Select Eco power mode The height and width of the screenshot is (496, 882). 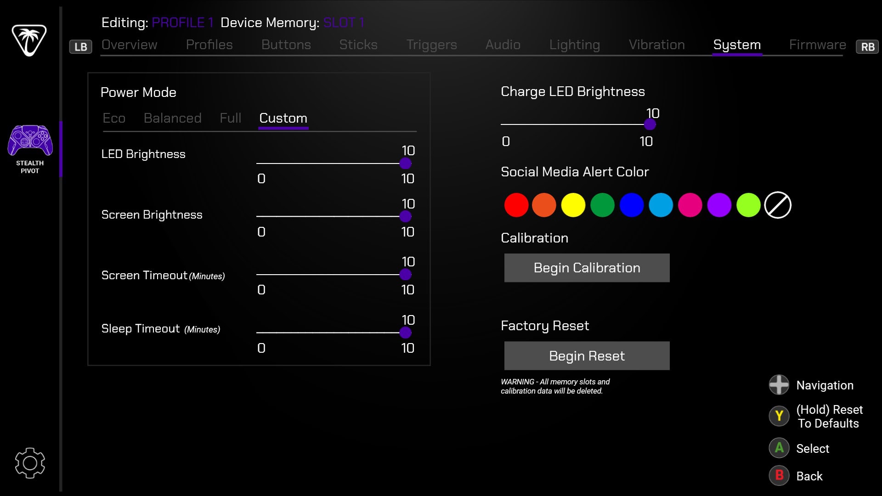114,118
